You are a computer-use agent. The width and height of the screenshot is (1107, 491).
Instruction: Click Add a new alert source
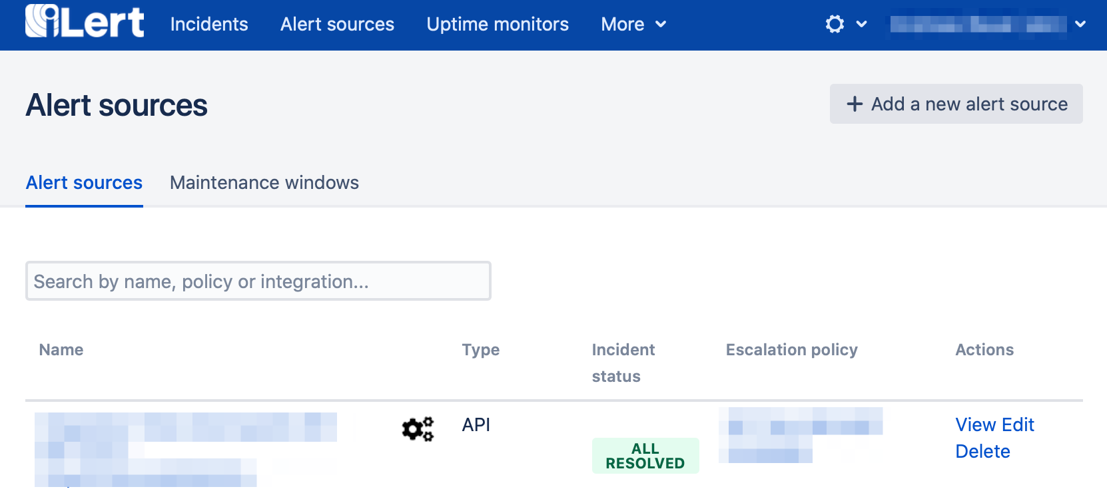[x=956, y=104]
